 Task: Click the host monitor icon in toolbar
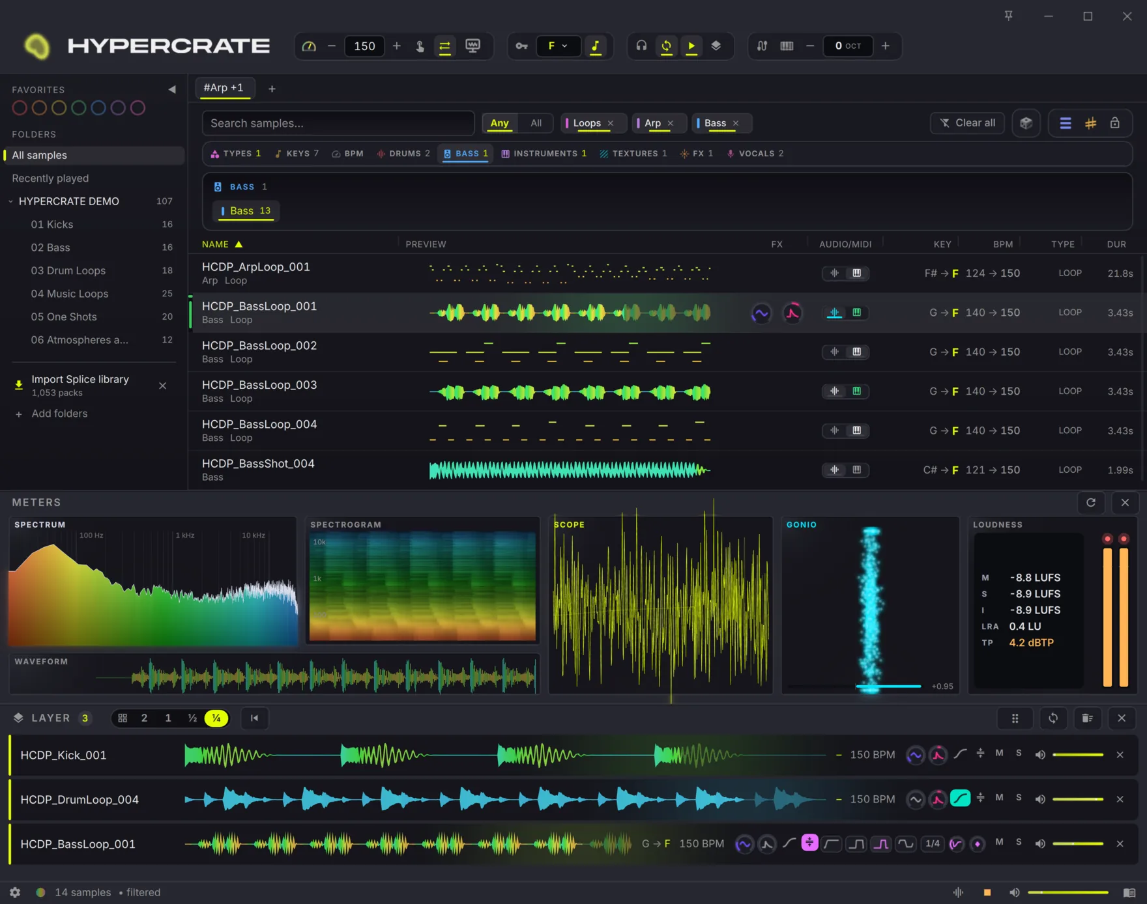tap(473, 46)
